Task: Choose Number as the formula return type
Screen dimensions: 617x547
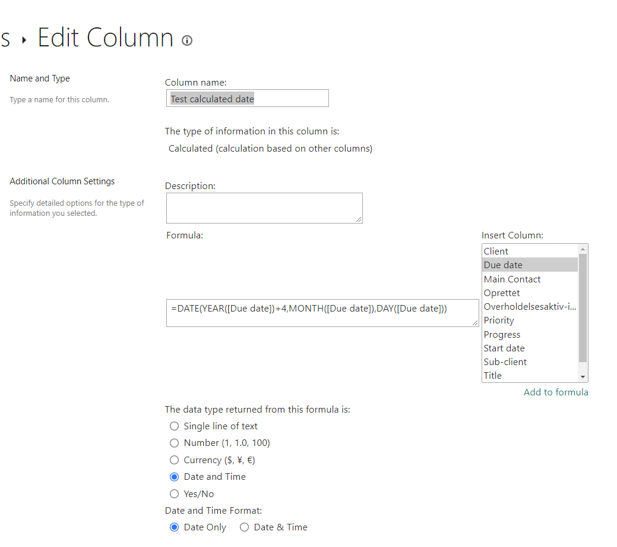Action: tap(174, 443)
